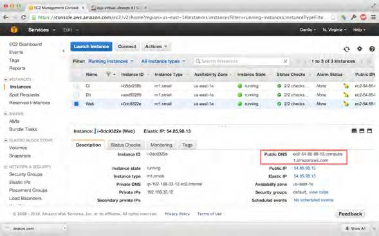Open Security Groups in the sidebar
This screenshot has width=379, height=236.
[x=26, y=174]
